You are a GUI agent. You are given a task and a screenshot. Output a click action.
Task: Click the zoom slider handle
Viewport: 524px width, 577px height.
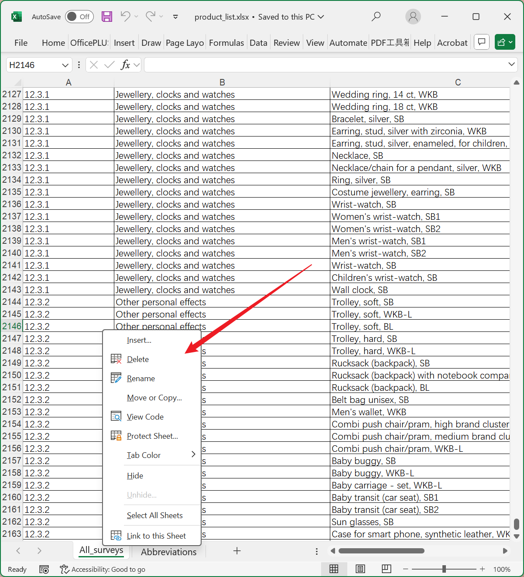point(444,569)
